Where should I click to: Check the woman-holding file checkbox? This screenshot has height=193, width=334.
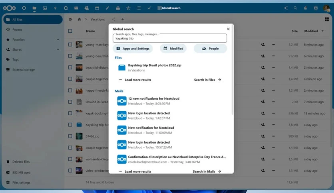point(70,159)
